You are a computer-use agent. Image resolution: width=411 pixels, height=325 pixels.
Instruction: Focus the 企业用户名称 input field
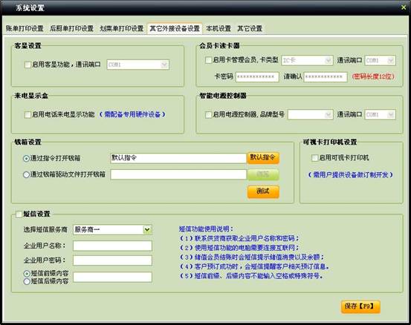pos(112,246)
